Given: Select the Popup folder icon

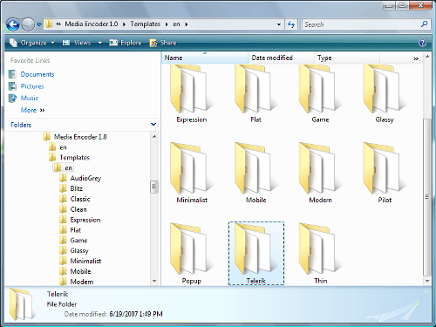Looking at the screenshot, I should click(x=192, y=249).
